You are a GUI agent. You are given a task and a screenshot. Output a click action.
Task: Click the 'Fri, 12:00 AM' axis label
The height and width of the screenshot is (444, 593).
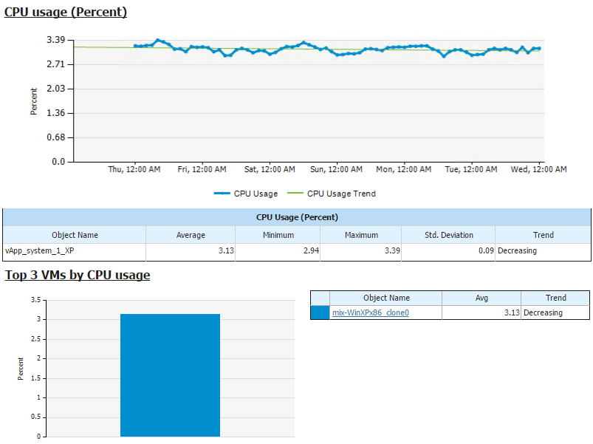(202, 169)
